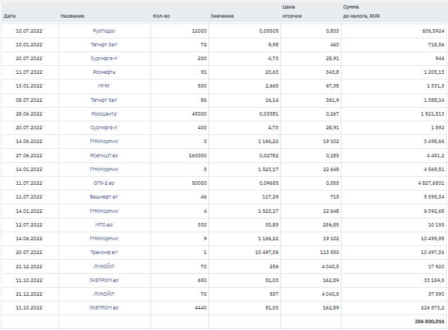Click date 10.07.2022 in РусГидро row

[29, 31]
